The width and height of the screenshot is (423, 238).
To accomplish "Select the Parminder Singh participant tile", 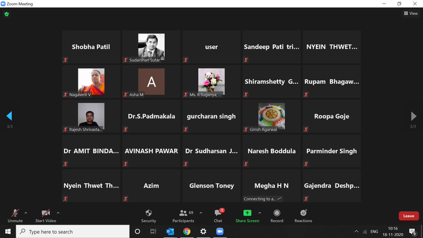I will click(x=332, y=151).
